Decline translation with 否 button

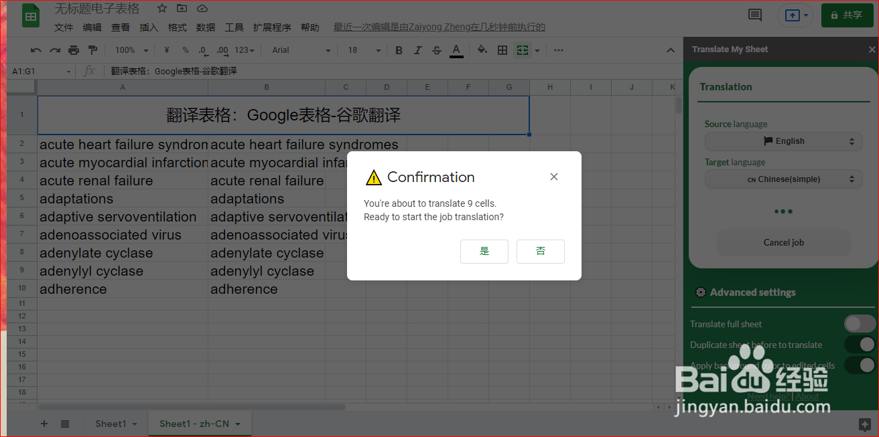541,252
